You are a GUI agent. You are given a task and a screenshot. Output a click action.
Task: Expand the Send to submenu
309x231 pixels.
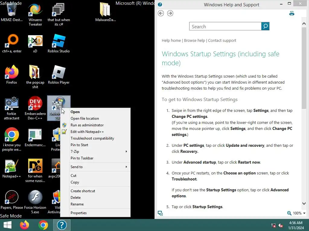[x=95, y=167]
